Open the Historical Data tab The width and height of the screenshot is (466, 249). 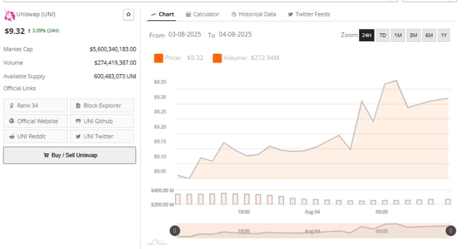coord(254,14)
